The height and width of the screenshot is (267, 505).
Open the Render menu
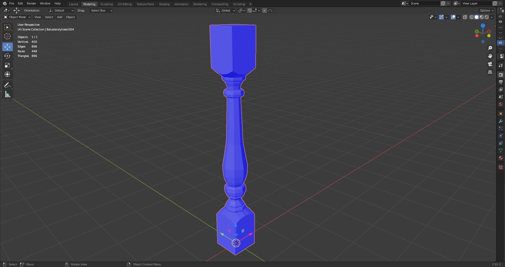click(31, 3)
